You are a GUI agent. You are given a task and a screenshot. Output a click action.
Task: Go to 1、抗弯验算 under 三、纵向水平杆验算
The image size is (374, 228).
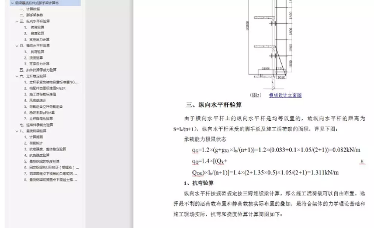click(x=34, y=27)
